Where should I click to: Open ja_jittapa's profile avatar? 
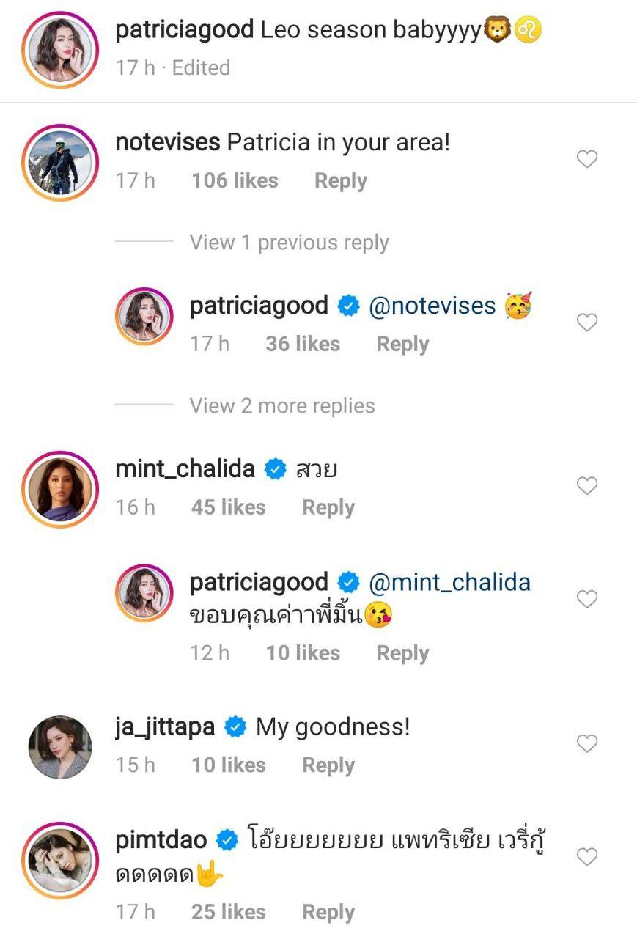[59, 747]
